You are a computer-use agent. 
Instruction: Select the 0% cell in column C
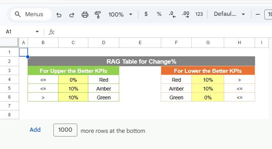(x=73, y=80)
